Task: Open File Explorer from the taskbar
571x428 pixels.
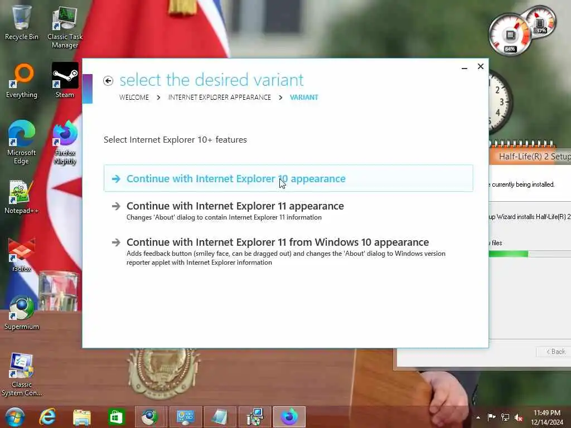Action: (82, 417)
